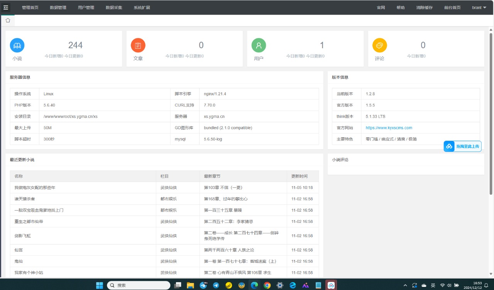Viewport: 494px width, 290px height.
Task: Click the home tab icon
Action: (8, 20)
